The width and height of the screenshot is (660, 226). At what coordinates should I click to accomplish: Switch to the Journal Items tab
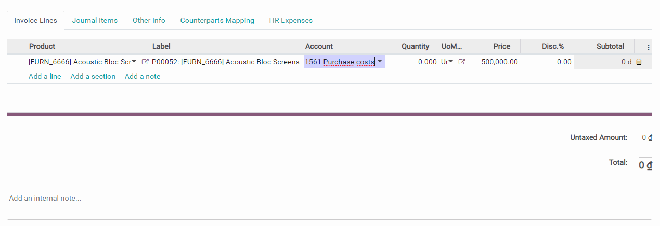(95, 20)
